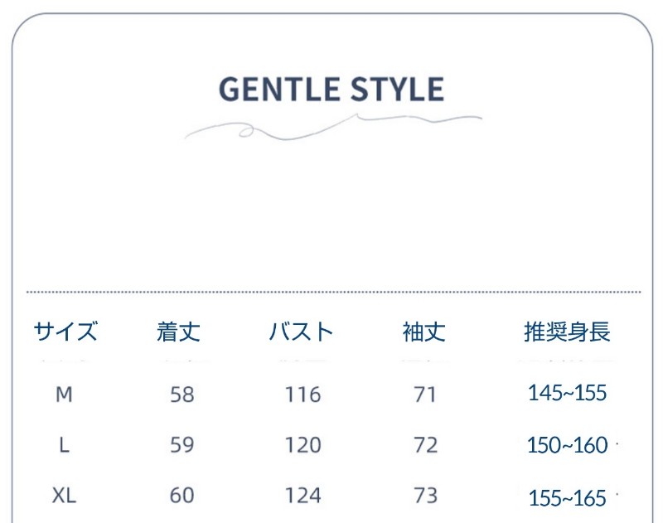Click the 155~165 height range

coord(568,498)
